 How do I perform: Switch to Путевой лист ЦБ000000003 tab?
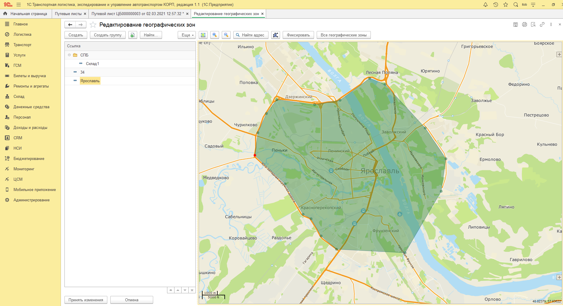tap(137, 14)
